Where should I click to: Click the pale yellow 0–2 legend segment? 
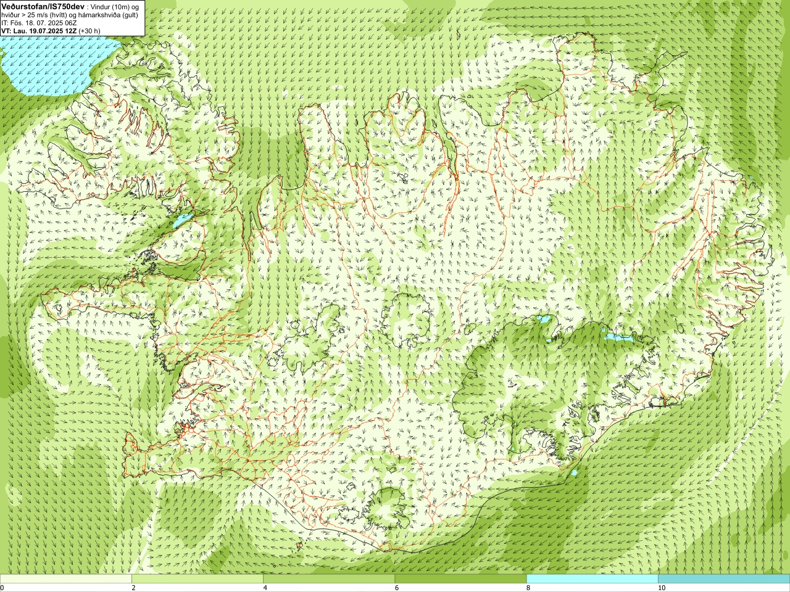[66, 579]
